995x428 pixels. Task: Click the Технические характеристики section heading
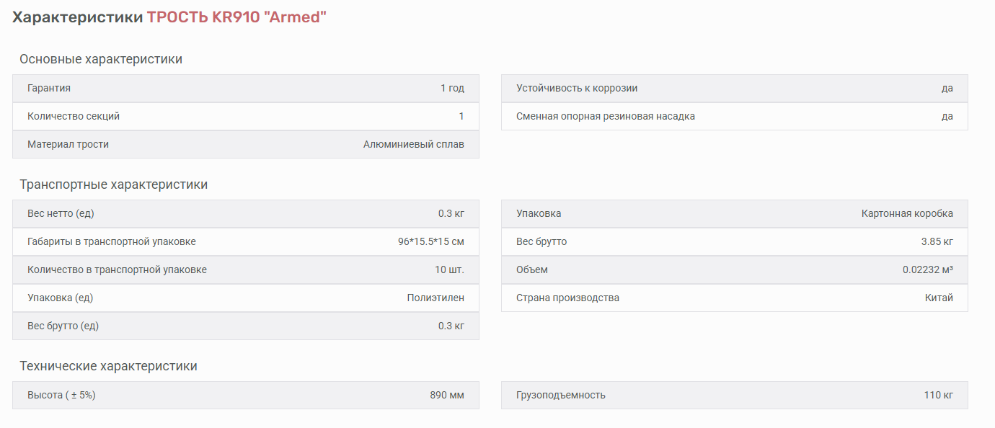[108, 366]
